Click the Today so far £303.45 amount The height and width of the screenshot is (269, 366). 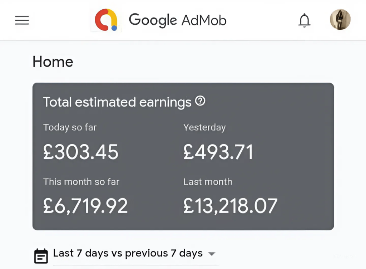pos(81,152)
